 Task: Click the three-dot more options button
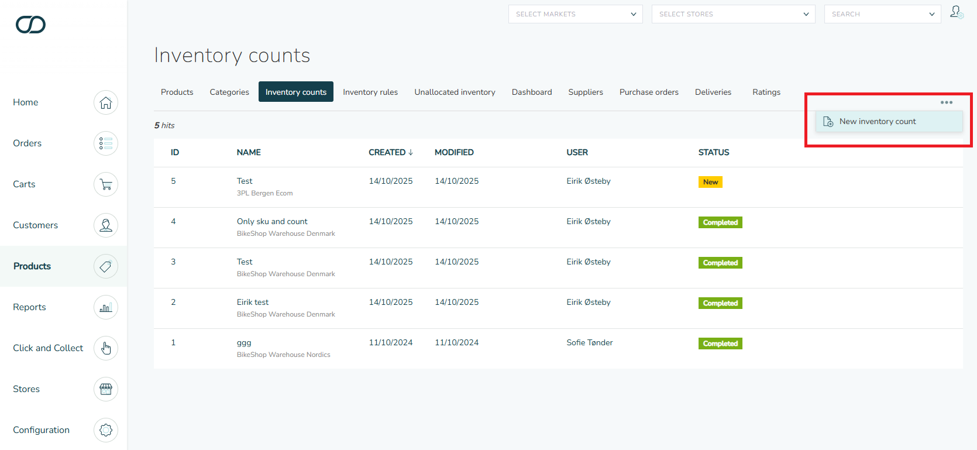tap(946, 102)
